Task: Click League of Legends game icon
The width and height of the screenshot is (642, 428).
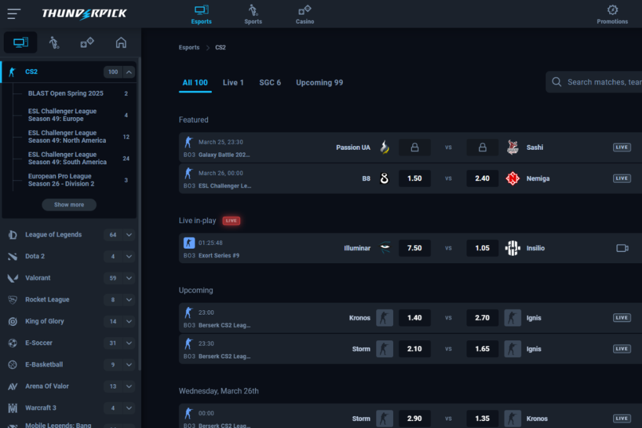Action: [13, 235]
